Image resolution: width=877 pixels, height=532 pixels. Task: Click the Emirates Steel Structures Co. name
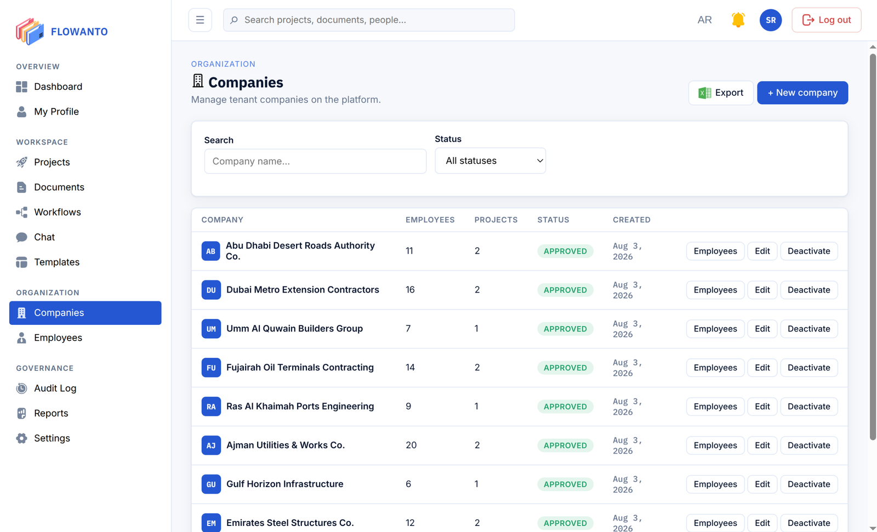[290, 523]
